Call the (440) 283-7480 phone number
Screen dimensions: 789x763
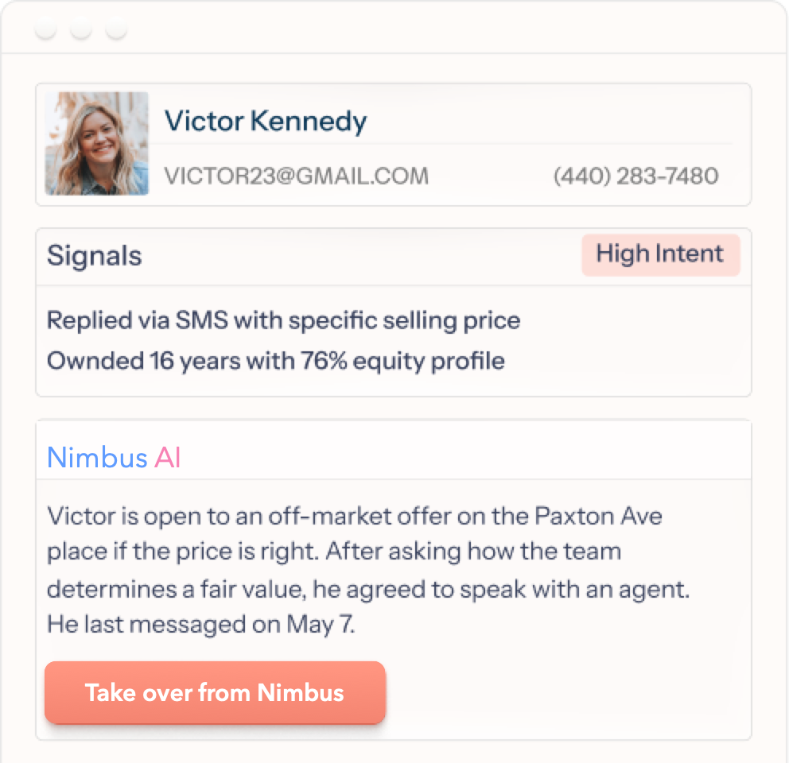tap(636, 176)
